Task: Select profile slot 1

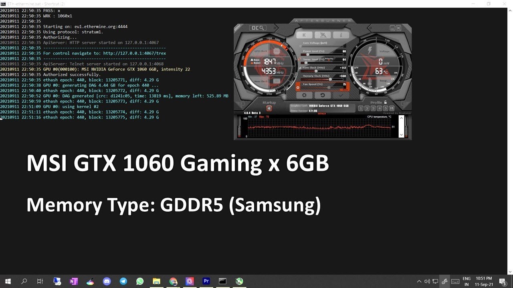Action: point(361,108)
